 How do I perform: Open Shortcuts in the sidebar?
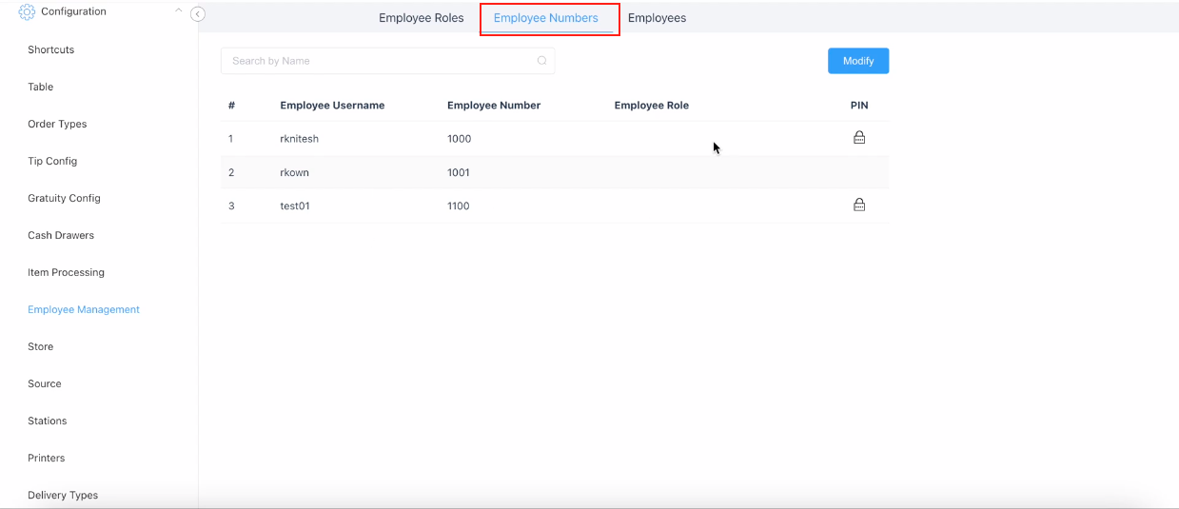tap(50, 49)
